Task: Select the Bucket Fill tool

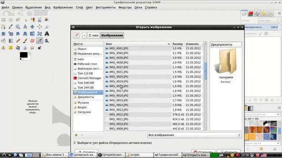Action: (4, 41)
